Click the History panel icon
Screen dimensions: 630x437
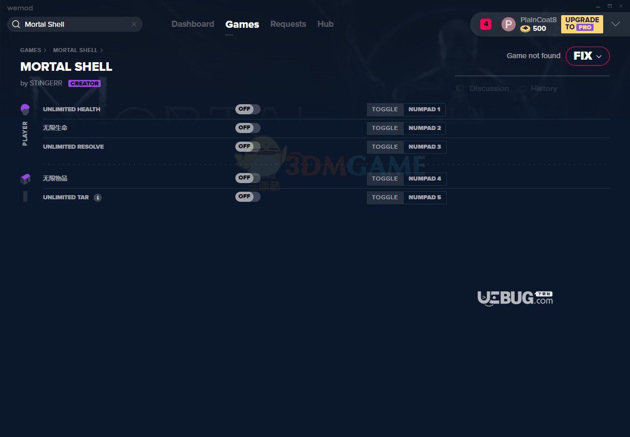tap(523, 89)
